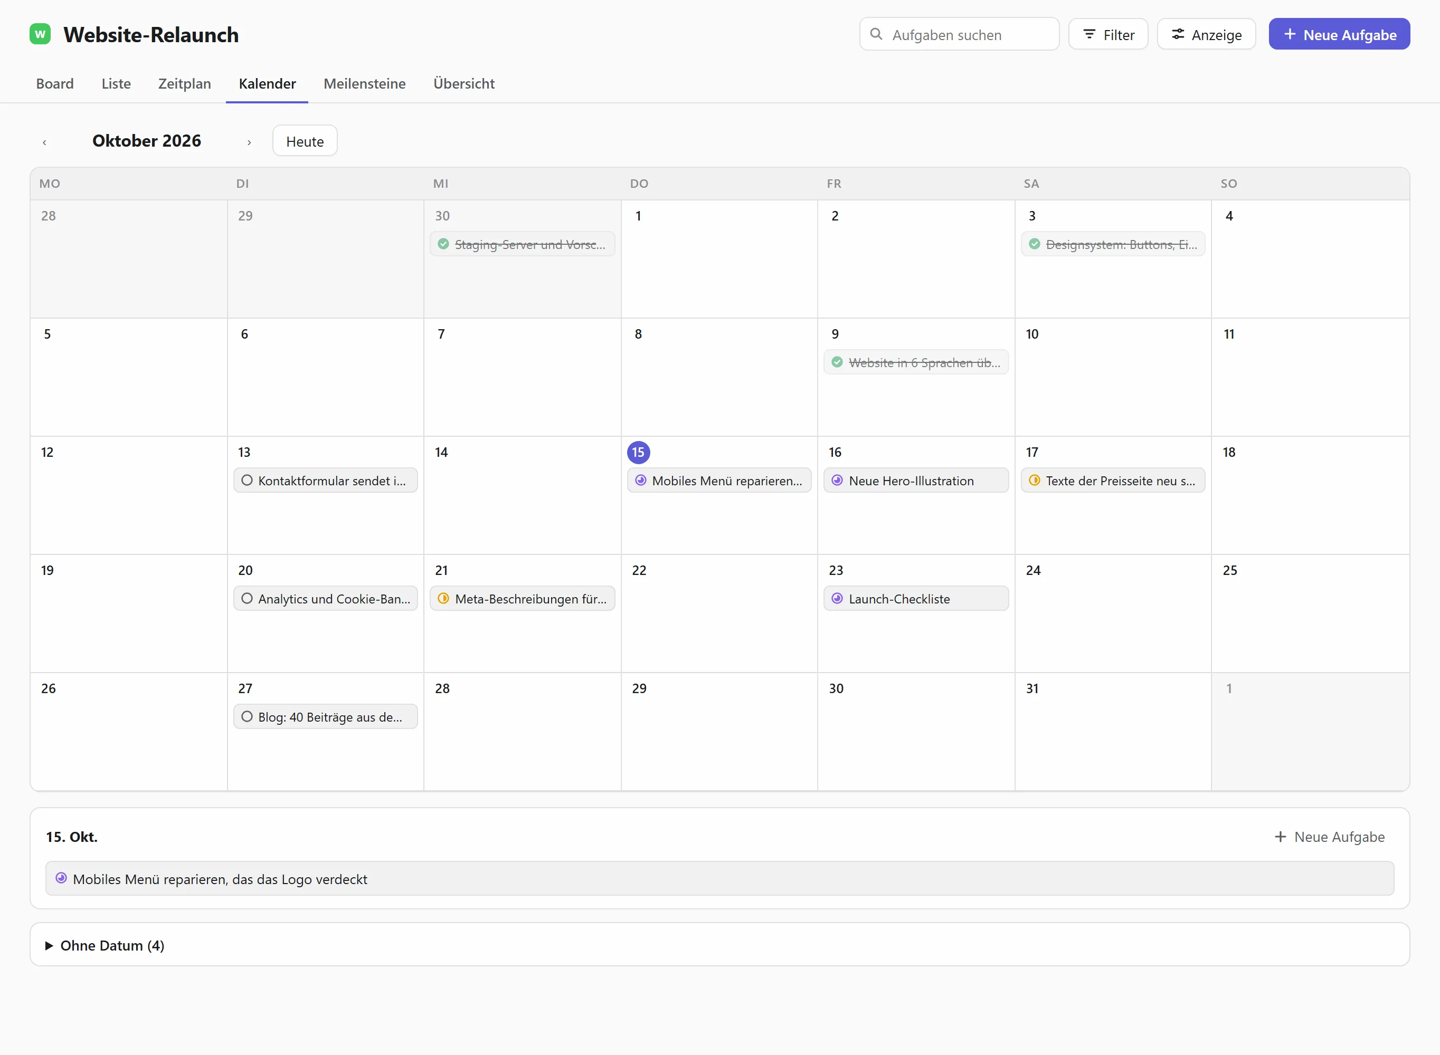Open the Meta-Beschreibungen für... task
The image size is (1440, 1055).
coord(522,598)
